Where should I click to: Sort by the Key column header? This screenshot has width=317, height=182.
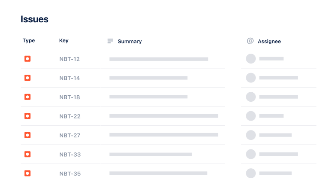[x=64, y=41]
